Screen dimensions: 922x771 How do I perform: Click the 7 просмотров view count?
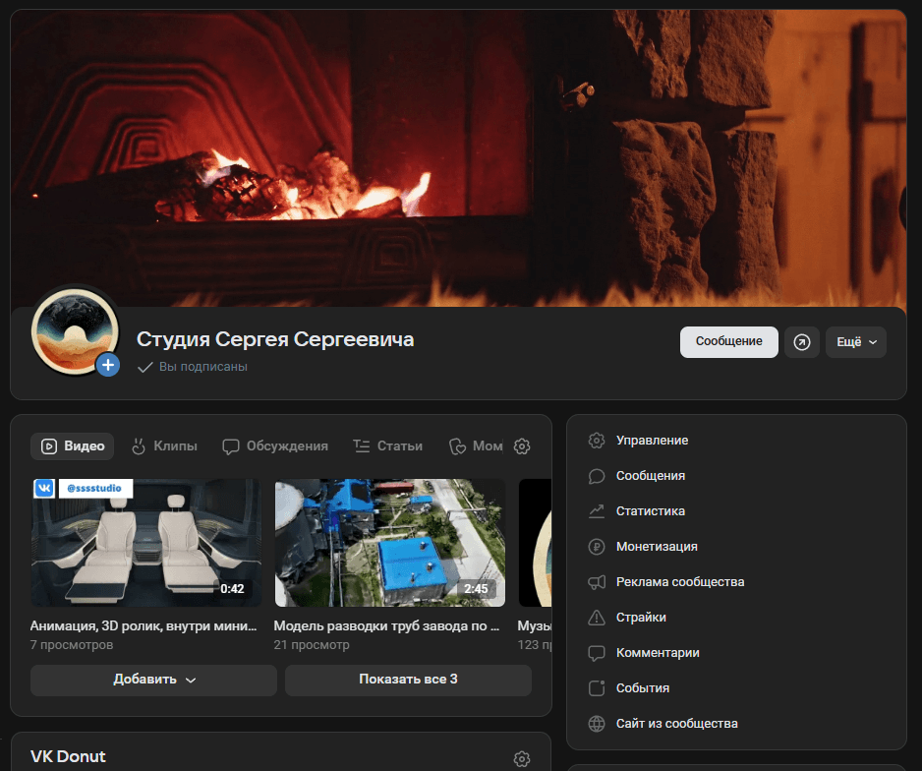(x=72, y=645)
